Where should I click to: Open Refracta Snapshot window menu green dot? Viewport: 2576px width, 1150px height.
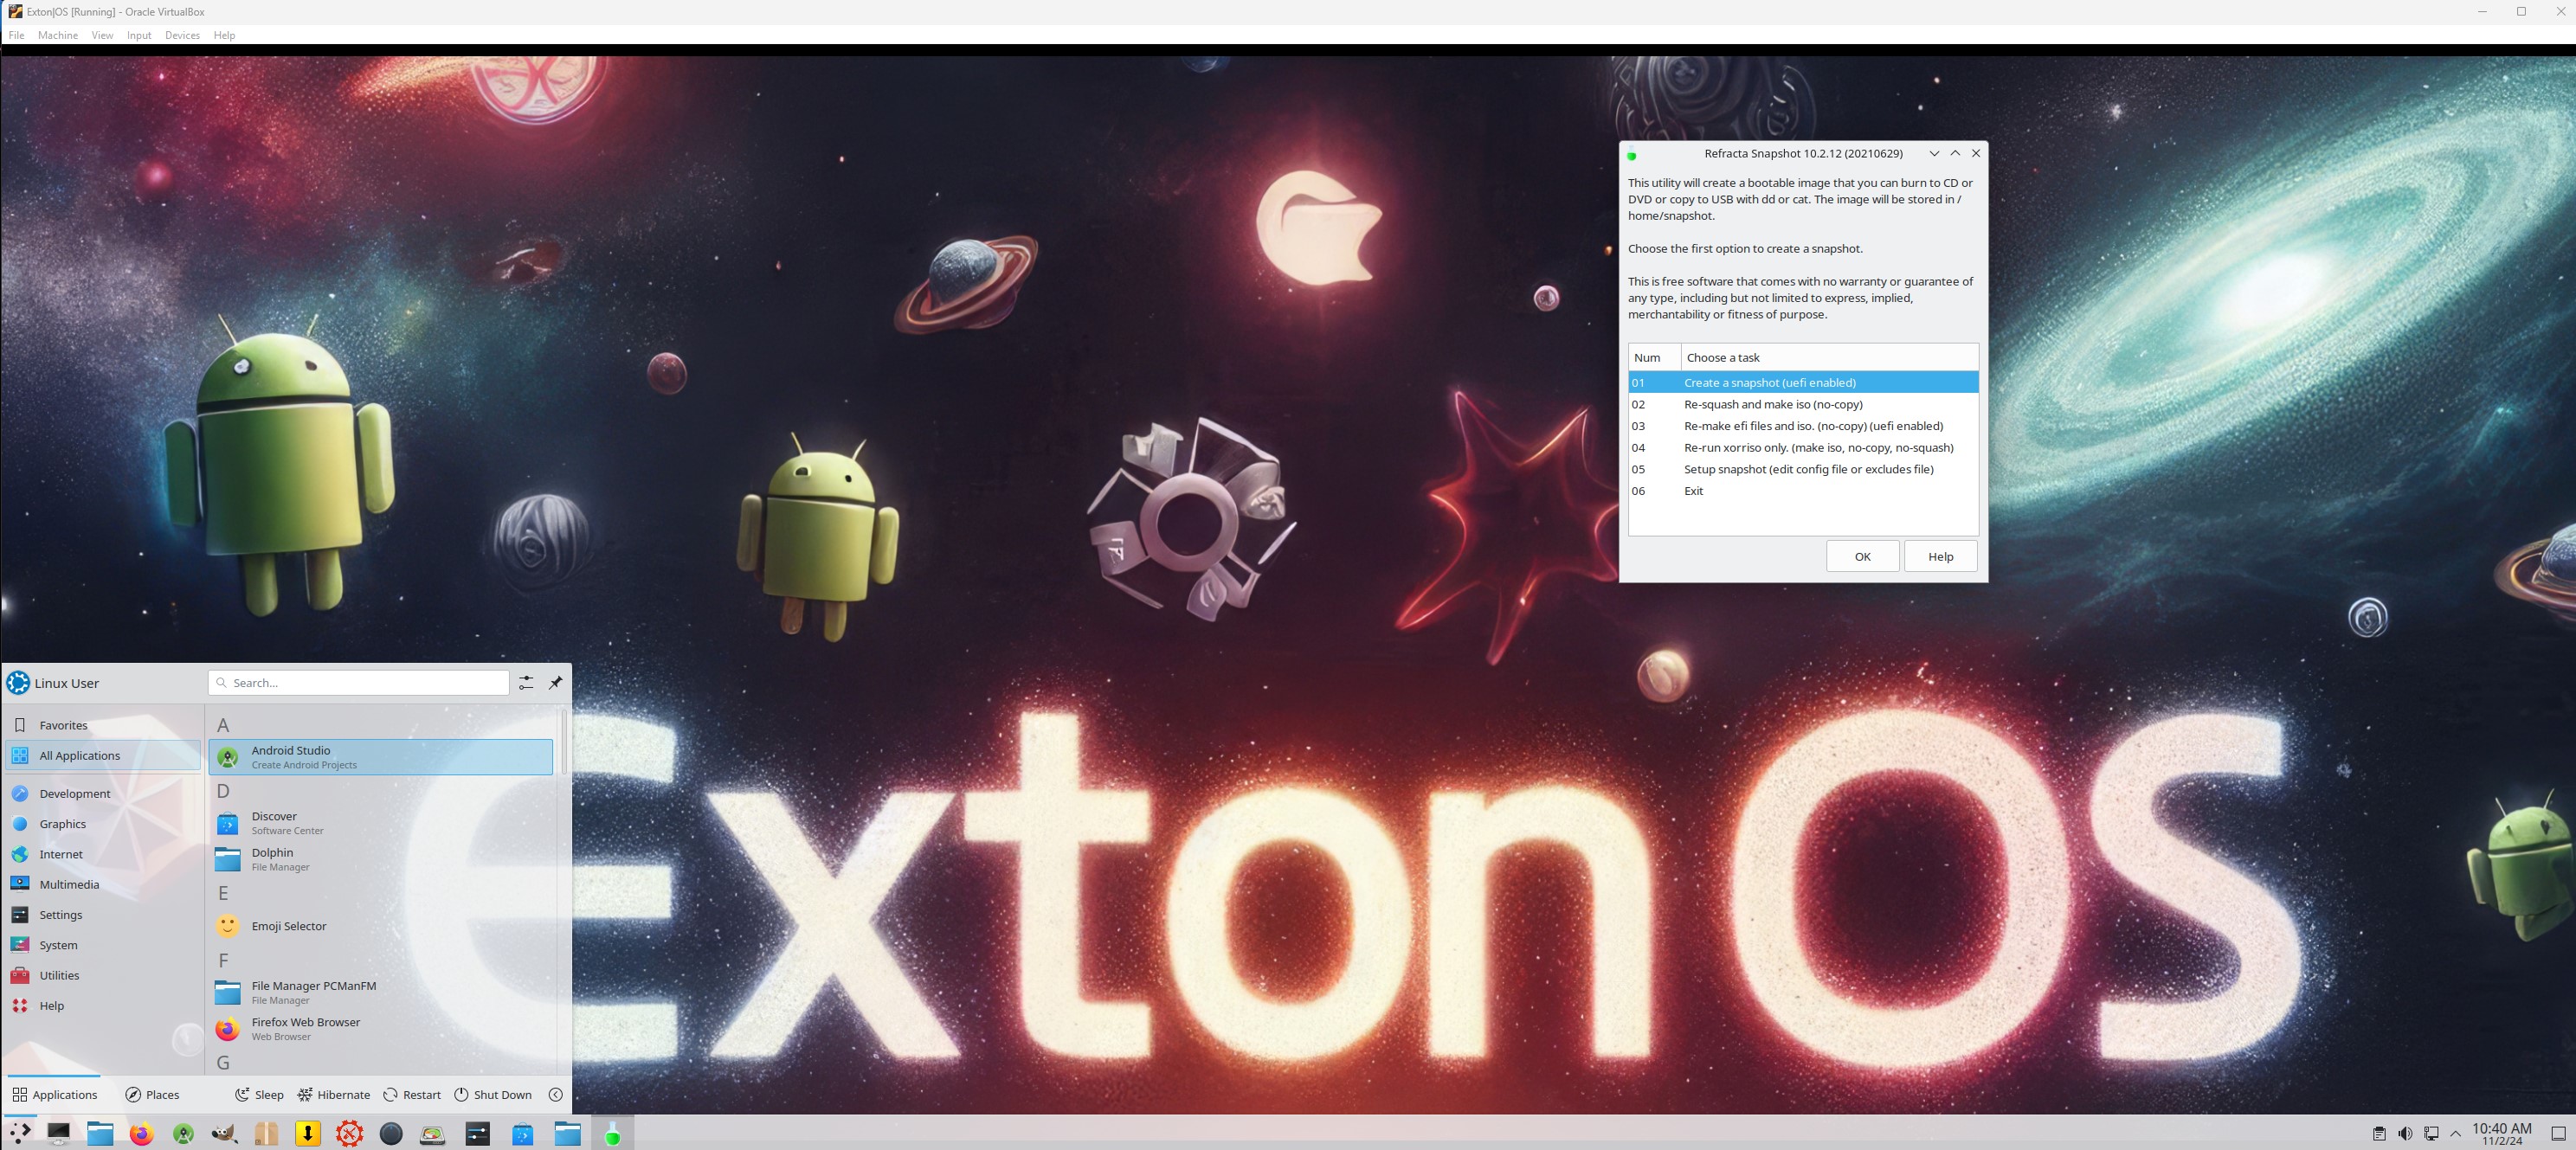(x=1632, y=155)
